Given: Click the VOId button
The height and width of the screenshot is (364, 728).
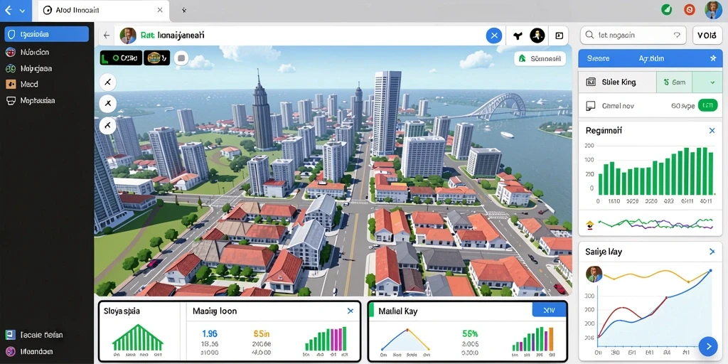Looking at the screenshot, I should coord(707,35).
